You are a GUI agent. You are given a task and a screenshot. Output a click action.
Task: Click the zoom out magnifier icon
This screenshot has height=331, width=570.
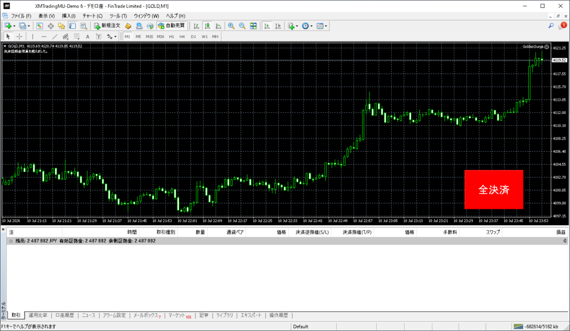(242, 26)
